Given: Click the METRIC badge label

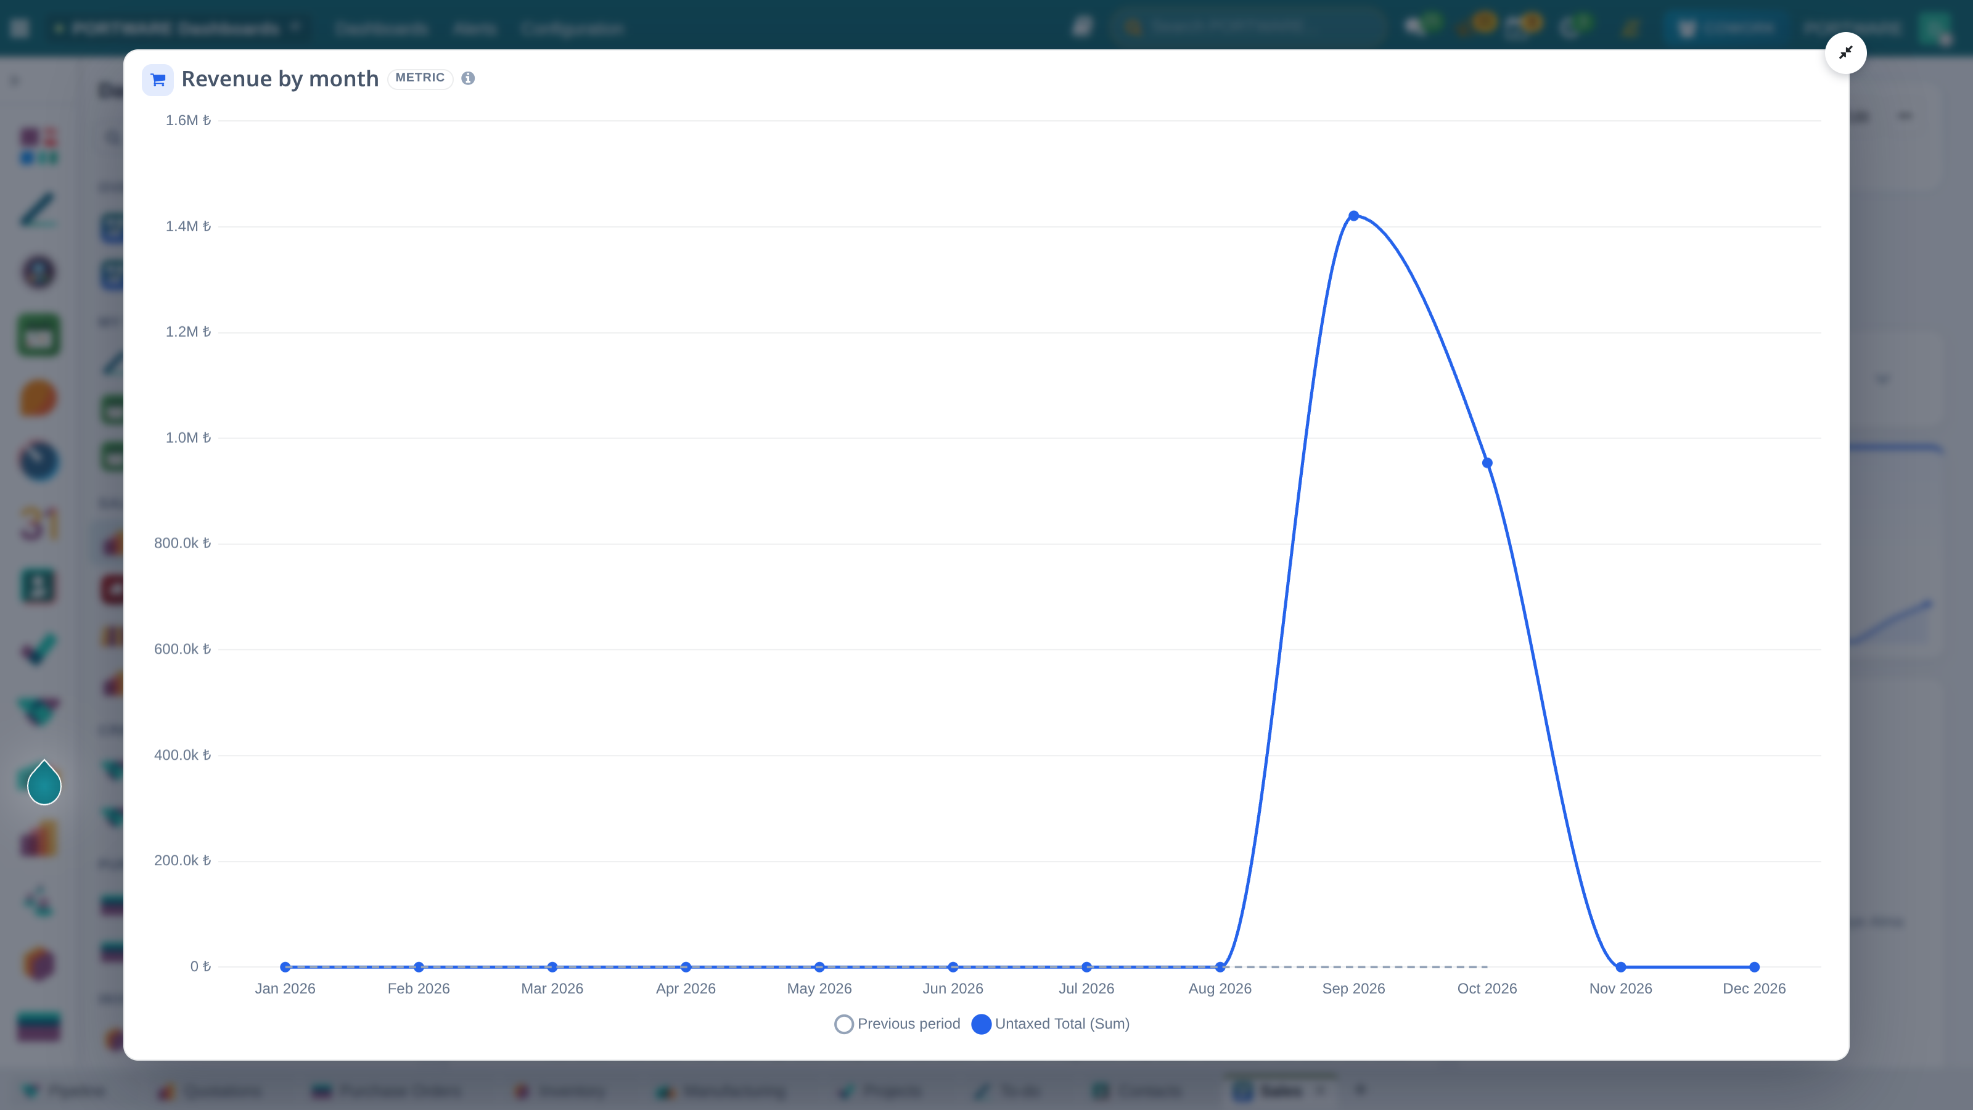Looking at the screenshot, I should (420, 78).
